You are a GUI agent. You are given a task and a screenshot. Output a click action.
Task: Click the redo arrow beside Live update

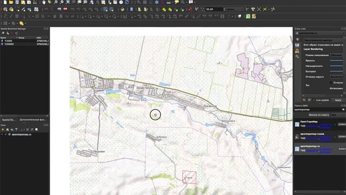(x=309, y=100)
